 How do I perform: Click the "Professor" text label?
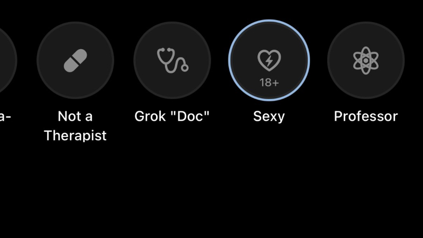(366, 116)
